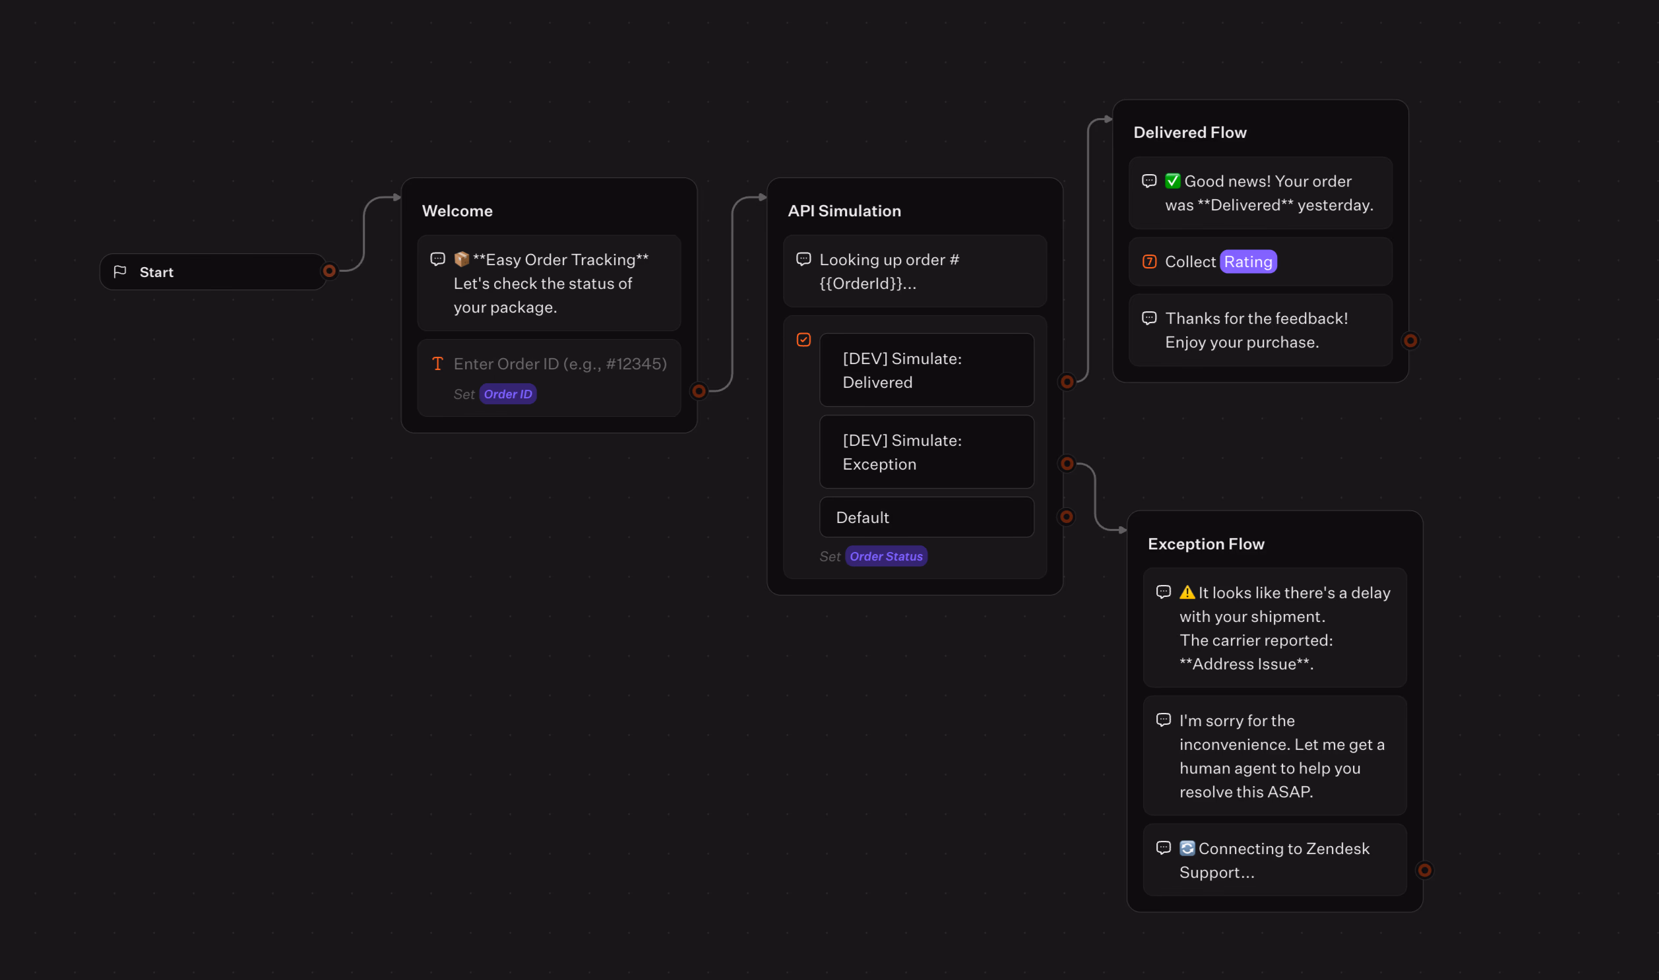Click the connector dot beside Default option
1659x980 pixels.
pos(1067,517)
